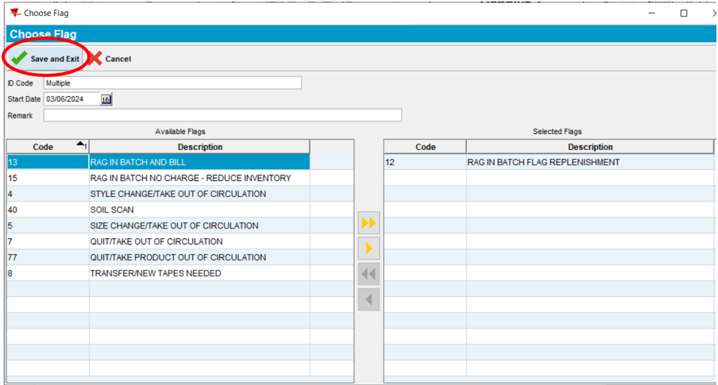Click the ID Code field
The image size is (718, 385).
point(172,83)
